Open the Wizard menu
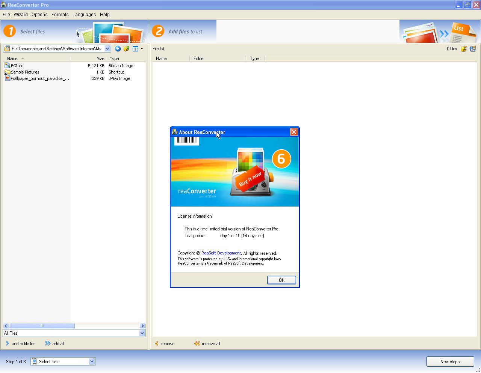 click(20, 14)
